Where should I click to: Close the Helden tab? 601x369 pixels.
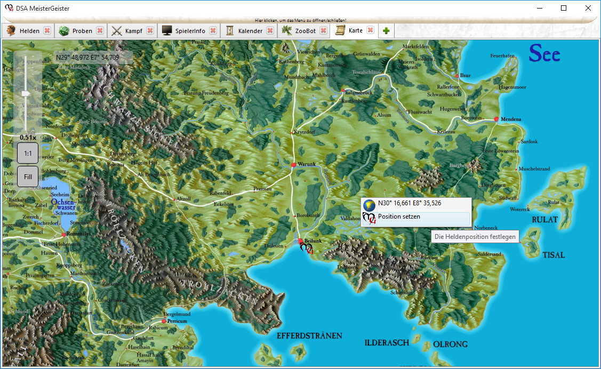tap(47, 30)
